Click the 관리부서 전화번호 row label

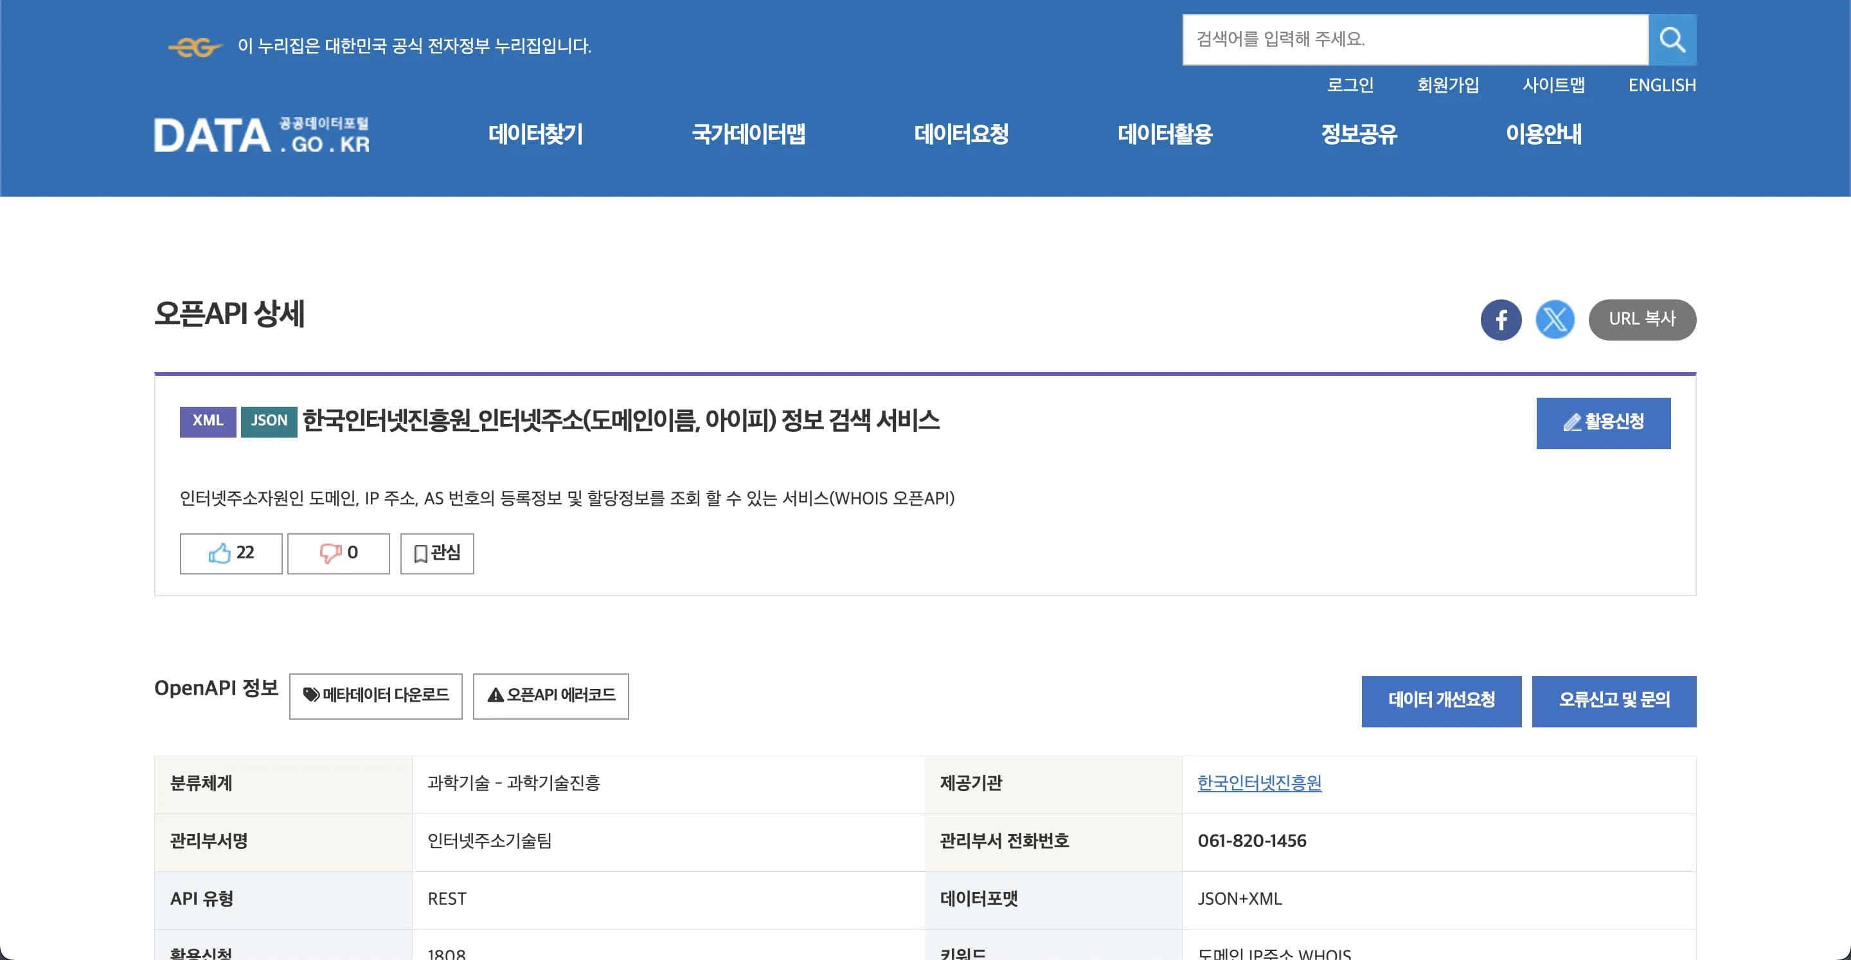(1005, 841)
